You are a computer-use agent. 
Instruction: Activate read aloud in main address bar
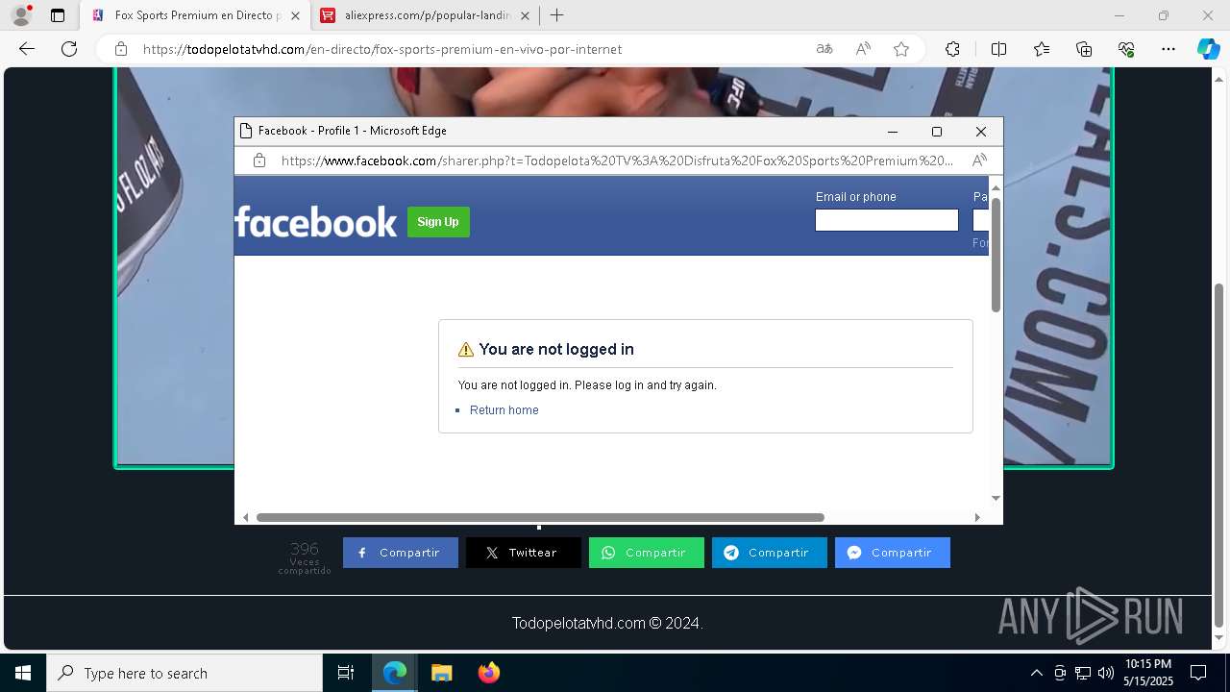[x=863, y=49]
